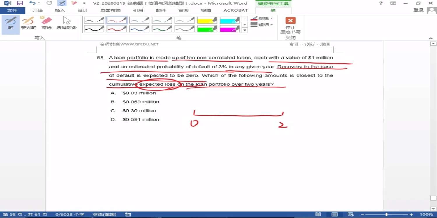This screenshot has height=218, width=437.
Task: Switch to the Insert (插入) tab
Action: [60, 10]
